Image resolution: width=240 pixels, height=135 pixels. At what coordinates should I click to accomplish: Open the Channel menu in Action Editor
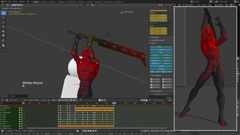tap(43, 100)
